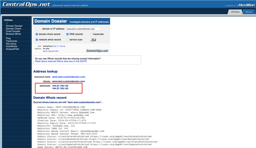
Task: Click clientDeleteProhibited status line
Action: (x=94, y=136)
